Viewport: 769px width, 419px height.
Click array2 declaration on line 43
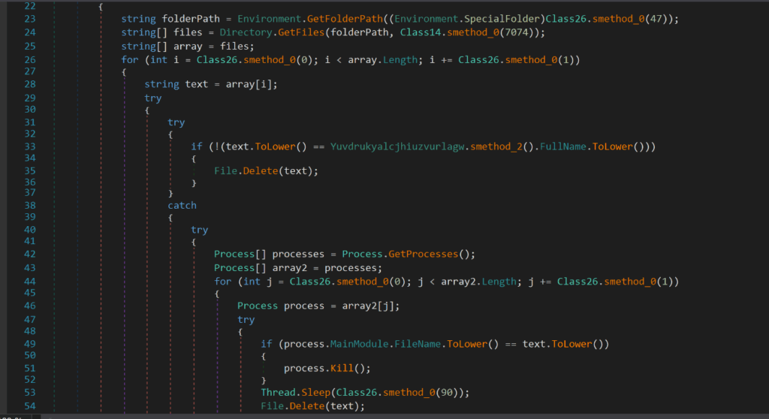click(x=289, y=268)
